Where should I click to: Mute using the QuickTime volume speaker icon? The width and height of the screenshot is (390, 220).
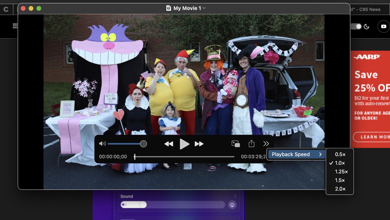(102, 144)
